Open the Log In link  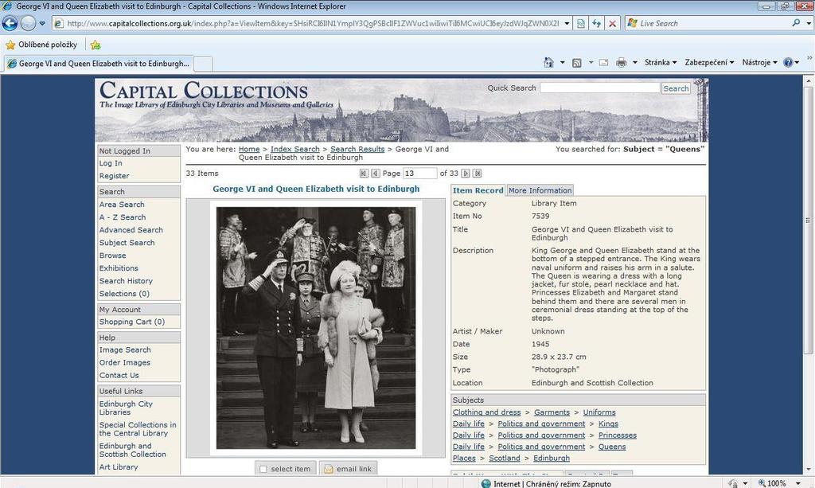[x=111, y=163]
